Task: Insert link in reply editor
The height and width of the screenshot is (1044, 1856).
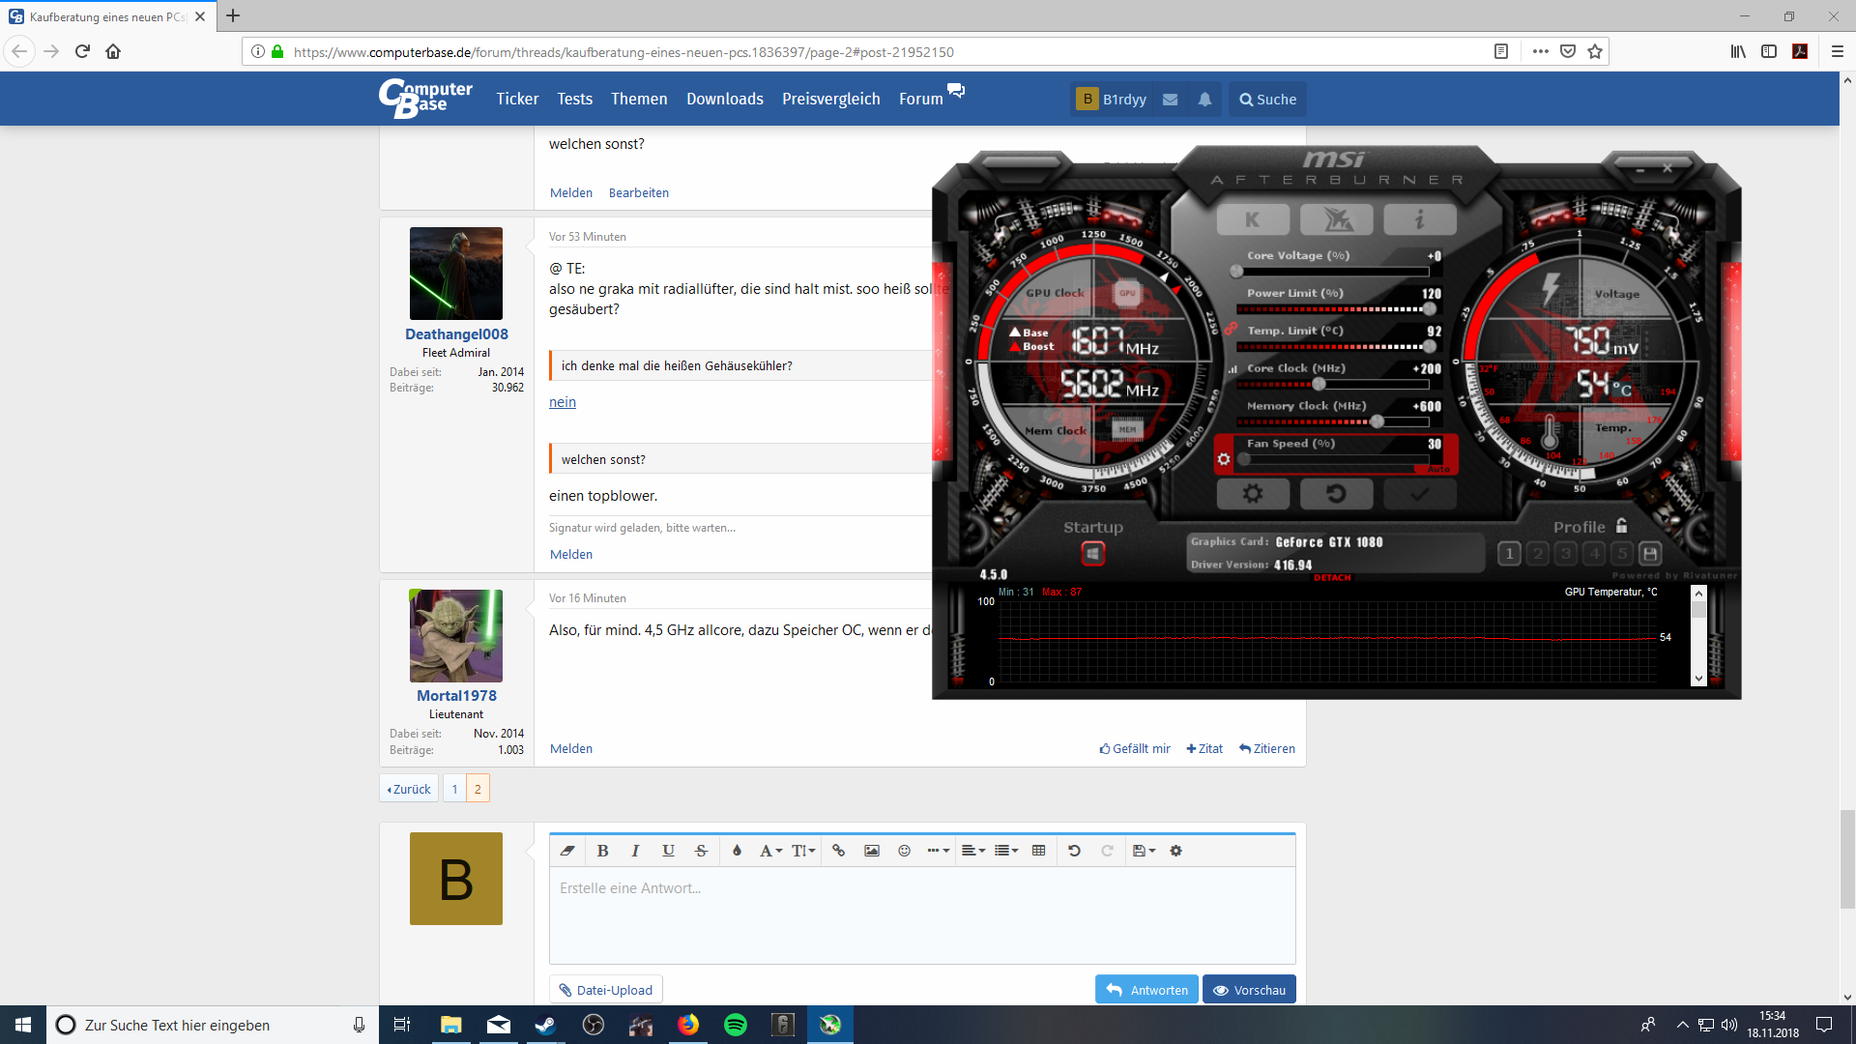Action: click(x=838, y=851)
